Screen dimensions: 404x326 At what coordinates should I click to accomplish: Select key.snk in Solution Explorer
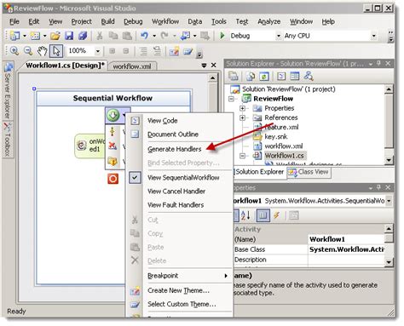(x=275, y=137)
